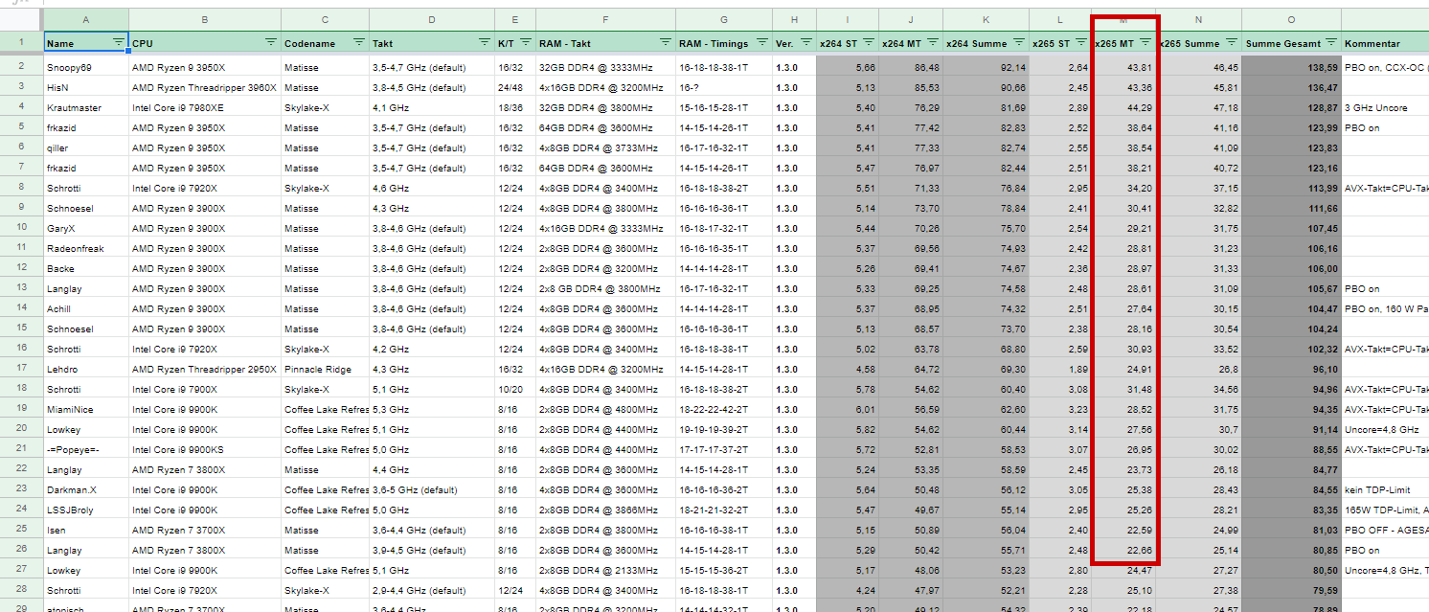Select the 24/48 K/T cell
Screen dimensions: 1429x612
pyautogui.click(x=515, y=87)
